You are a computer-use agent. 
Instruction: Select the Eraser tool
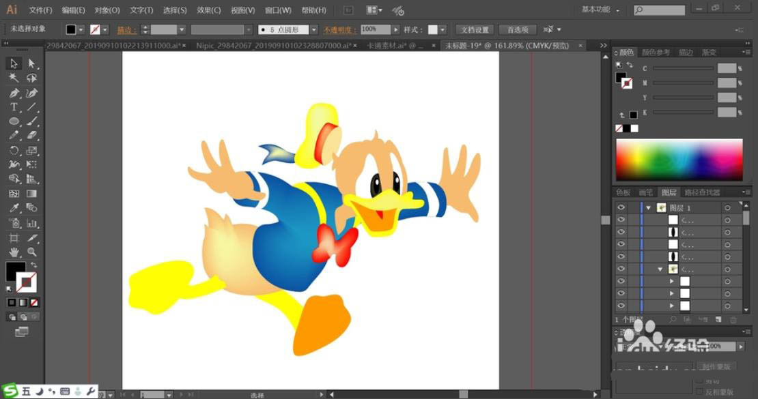[32, 136]
